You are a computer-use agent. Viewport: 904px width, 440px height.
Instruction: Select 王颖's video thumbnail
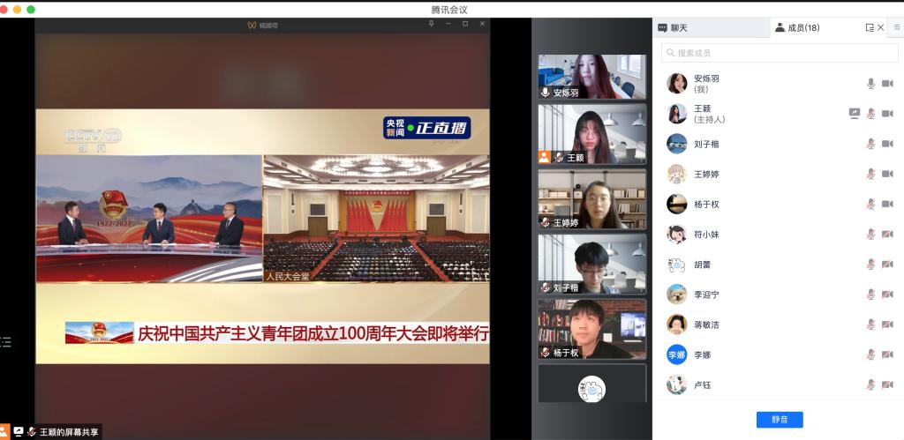coord(592,134)
